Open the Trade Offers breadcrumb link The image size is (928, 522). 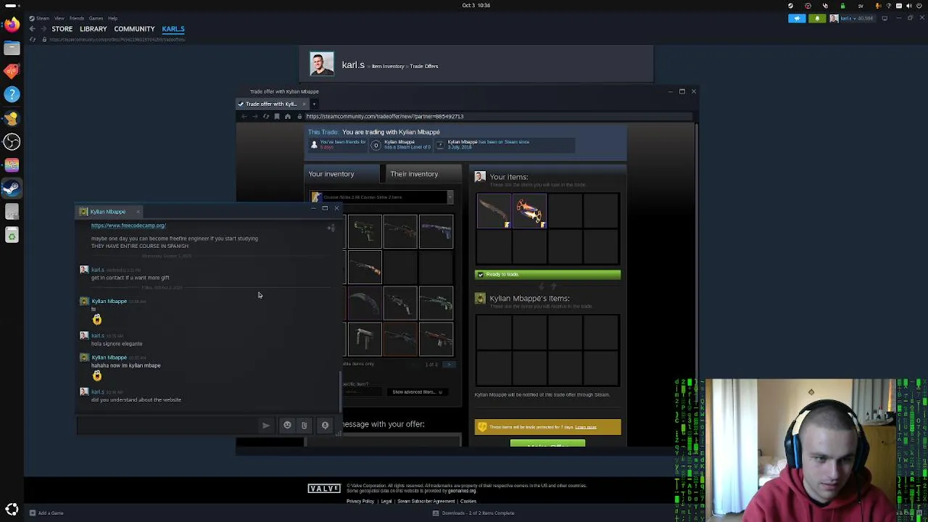pos(424,67)
